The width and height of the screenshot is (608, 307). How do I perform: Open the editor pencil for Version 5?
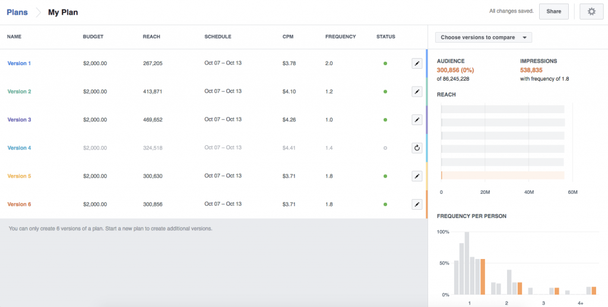coord(417,176)
